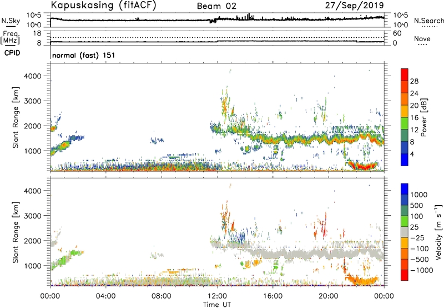Click '24' on the Power colorbar
Image resolution: width=444 pixels, height=308 pixels.
pyautogui.click(x=414, y=93)
